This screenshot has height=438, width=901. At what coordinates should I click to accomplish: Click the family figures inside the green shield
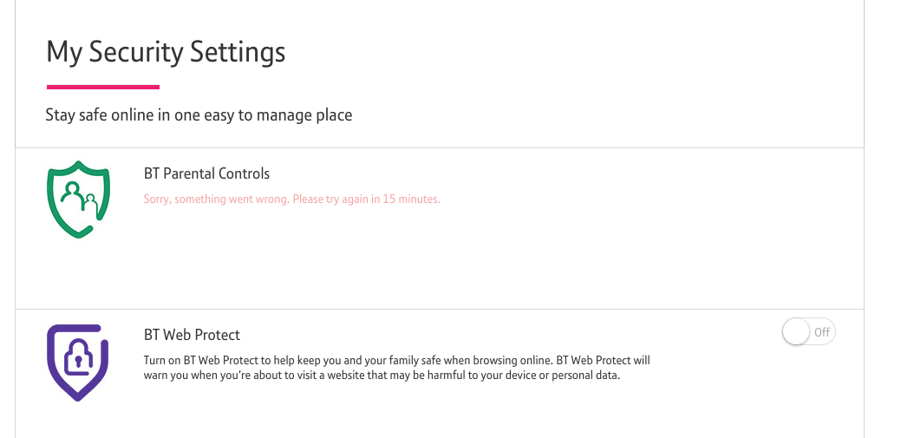point(79,196)
